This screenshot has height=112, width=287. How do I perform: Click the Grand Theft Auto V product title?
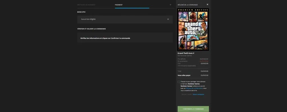coord(186,53)
